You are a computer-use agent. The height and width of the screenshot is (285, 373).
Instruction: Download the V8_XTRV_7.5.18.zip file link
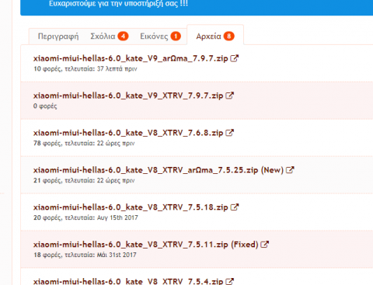pos(131,207)
